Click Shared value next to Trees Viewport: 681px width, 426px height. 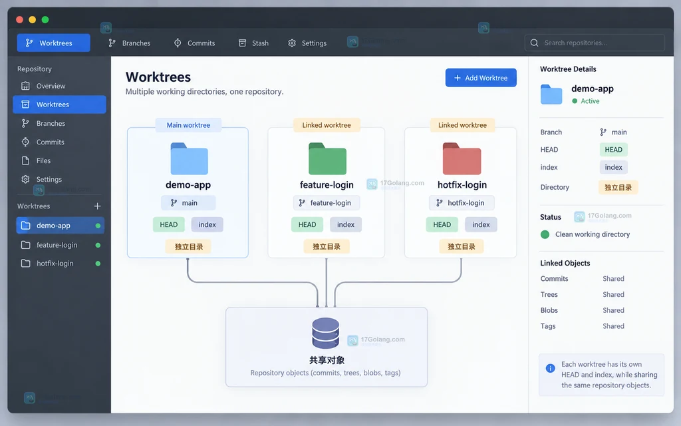point(613,295)
